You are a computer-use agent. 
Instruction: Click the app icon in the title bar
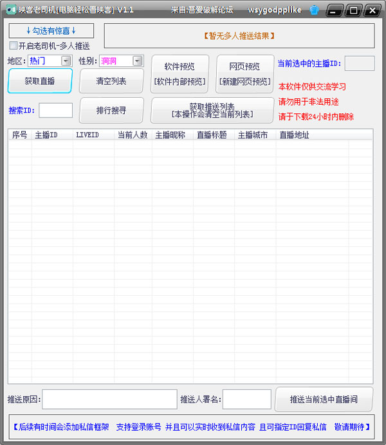[x=10, y=10]
